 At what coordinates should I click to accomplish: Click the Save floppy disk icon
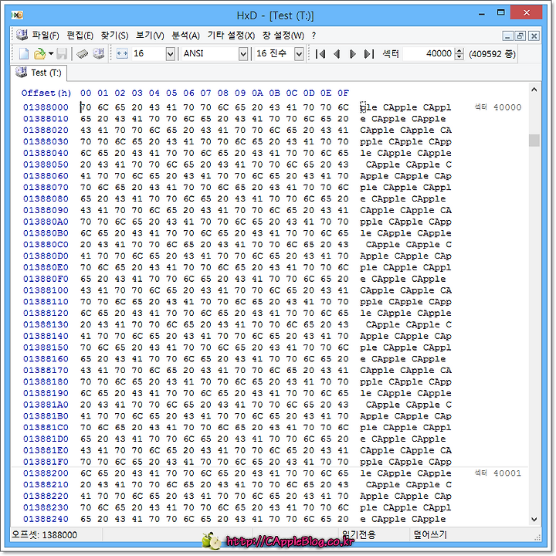coord(62,54)
